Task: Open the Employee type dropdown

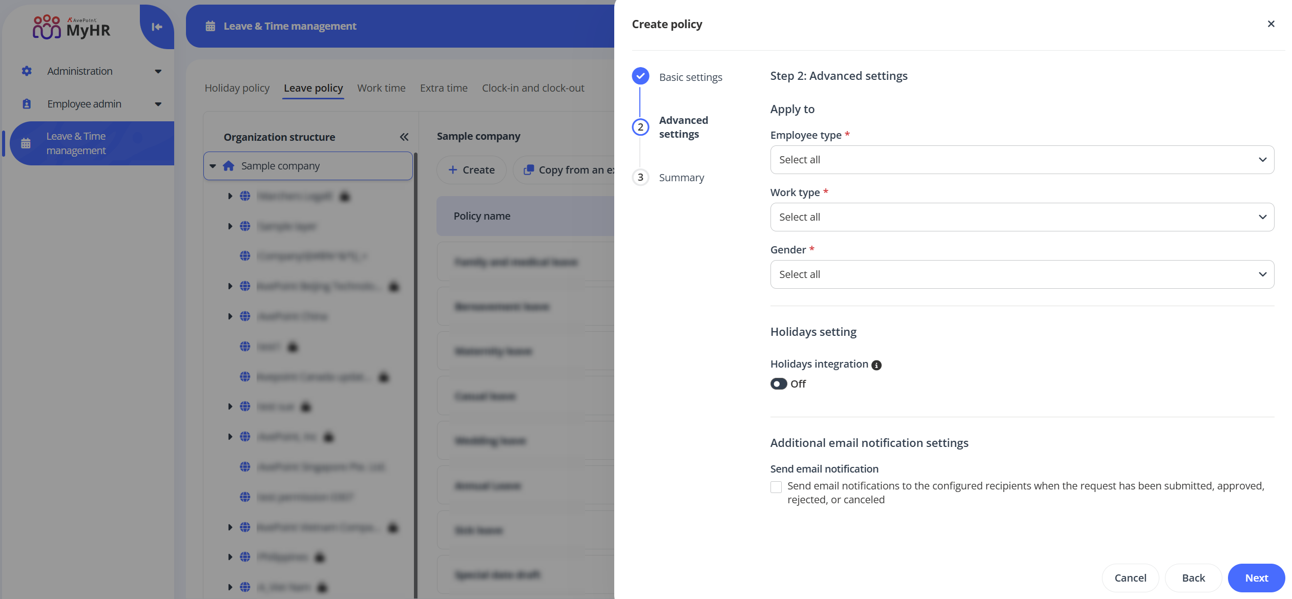Action: [x=1022, y=159]
